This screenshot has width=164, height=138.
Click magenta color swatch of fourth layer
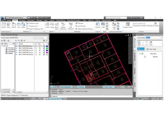point(47,52)
